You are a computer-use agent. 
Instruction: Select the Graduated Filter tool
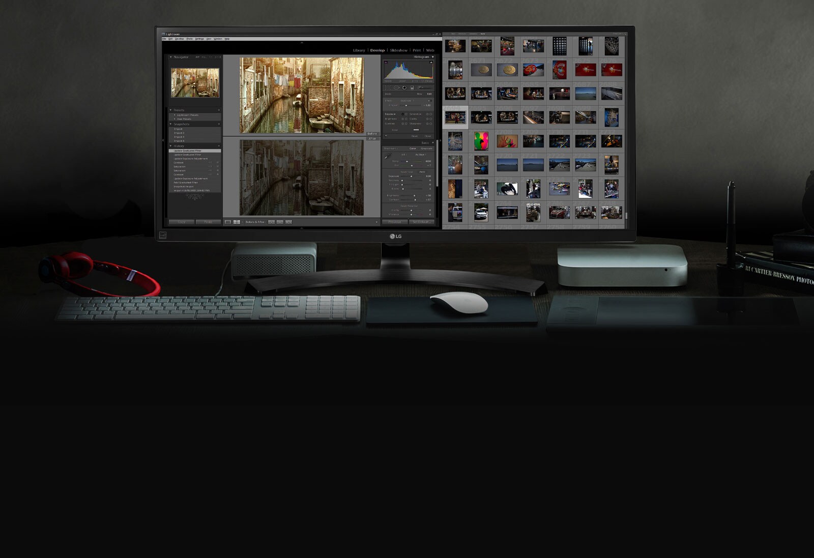pyautogui.click(x=412, y=87)
